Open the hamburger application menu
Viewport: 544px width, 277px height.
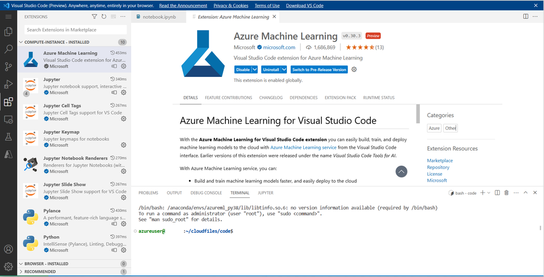8,17
